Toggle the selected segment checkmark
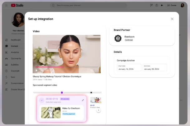The width and height of the screenshot is (190, 126). click(x=42, y=100)
